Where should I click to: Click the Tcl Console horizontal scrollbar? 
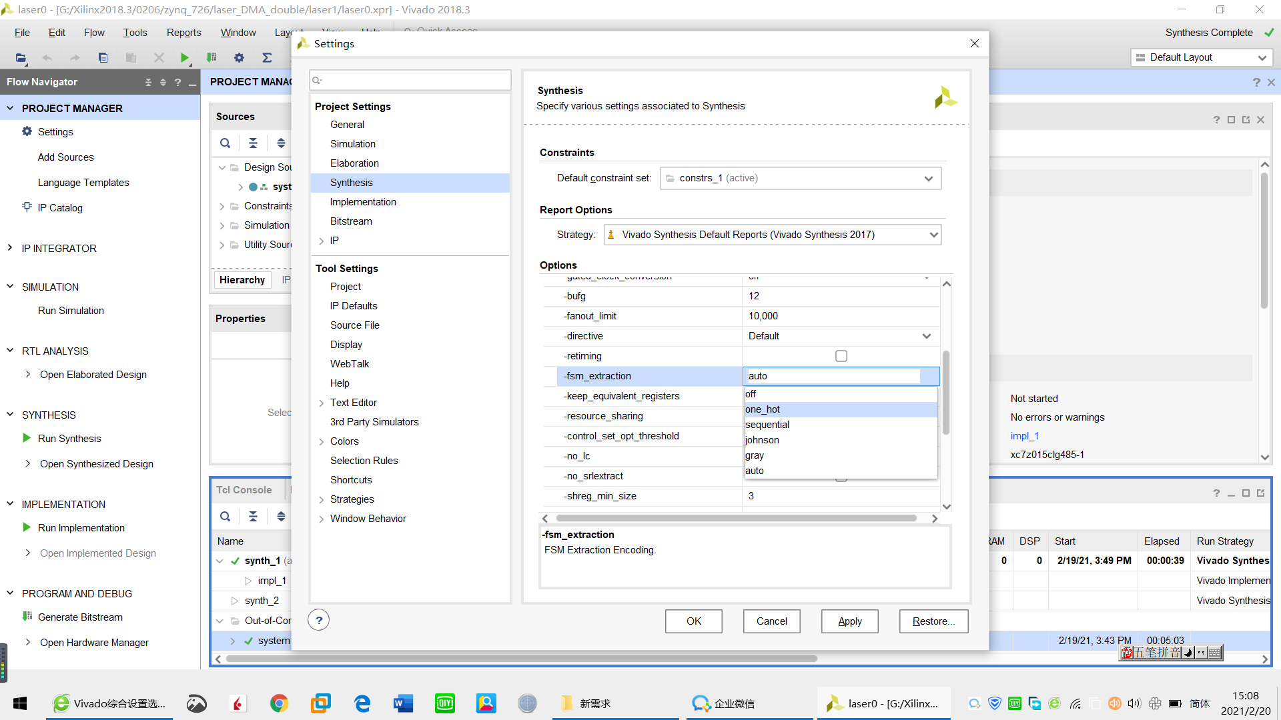coord(520,659)
